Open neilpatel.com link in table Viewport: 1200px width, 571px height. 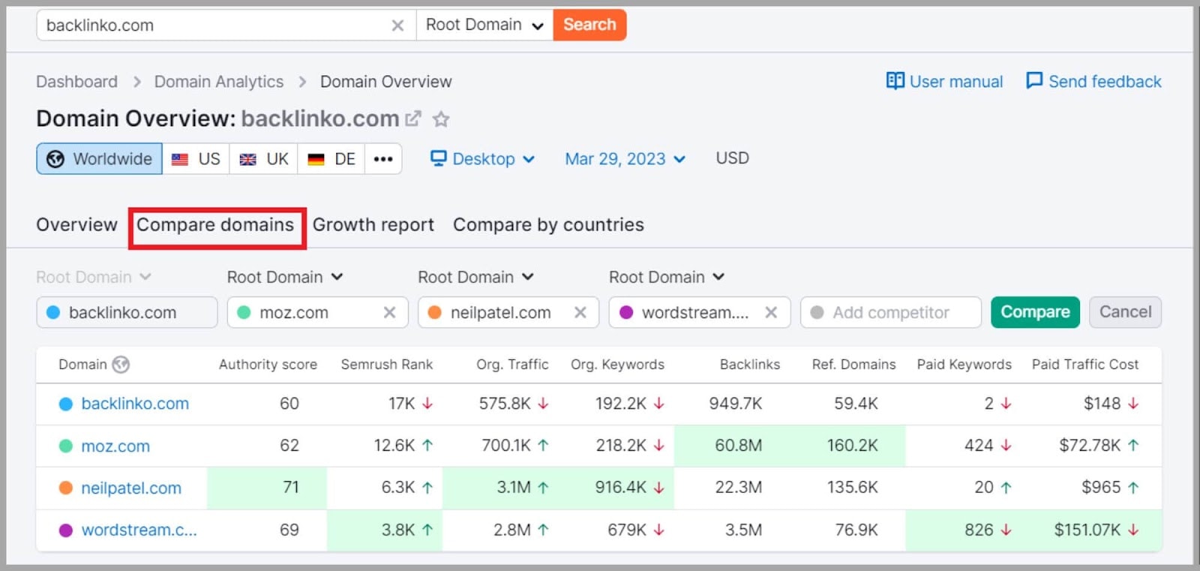coord(131,488)
